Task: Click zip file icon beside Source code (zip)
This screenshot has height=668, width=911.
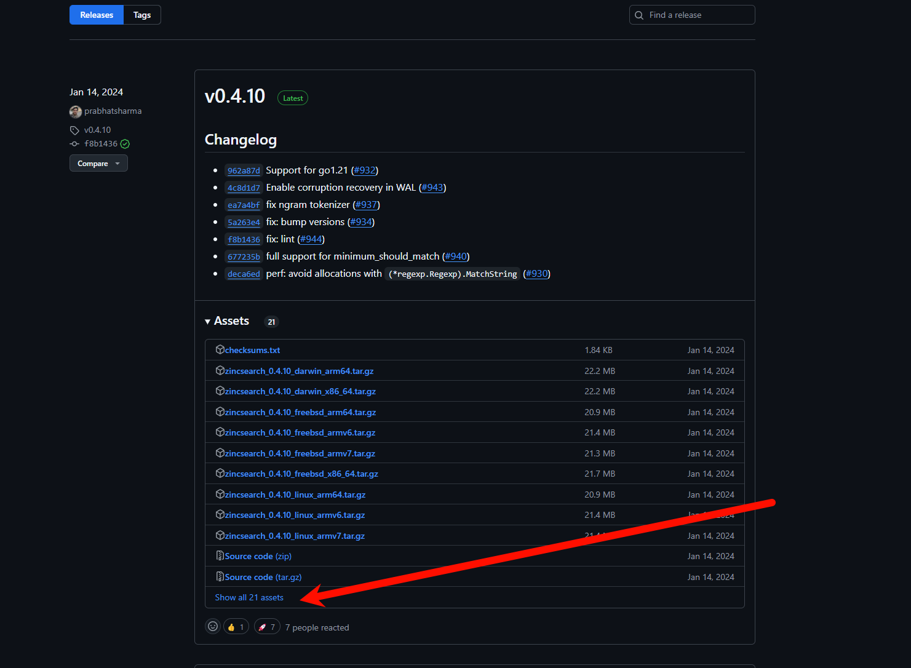Action: click(220, 555)
